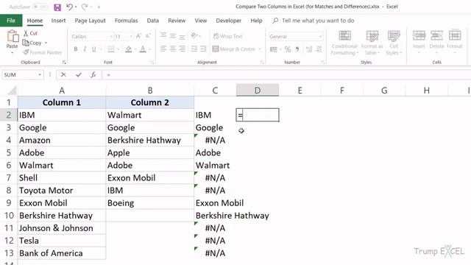Switch to the Developer tab
Screen dimensions: 471x265
click(x=229, y=21)
